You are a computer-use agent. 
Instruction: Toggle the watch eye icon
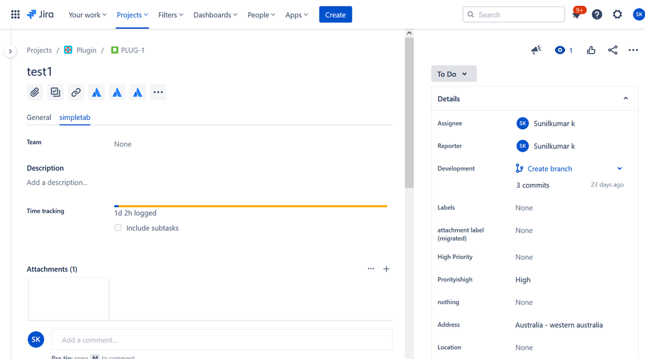pos(560,50)
